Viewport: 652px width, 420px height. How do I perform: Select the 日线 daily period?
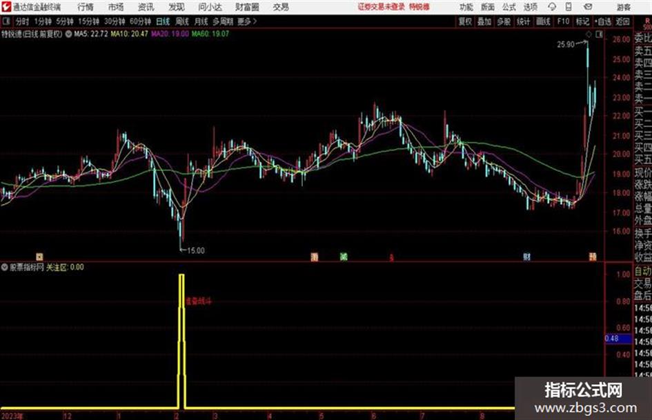[x=163, y=21]
